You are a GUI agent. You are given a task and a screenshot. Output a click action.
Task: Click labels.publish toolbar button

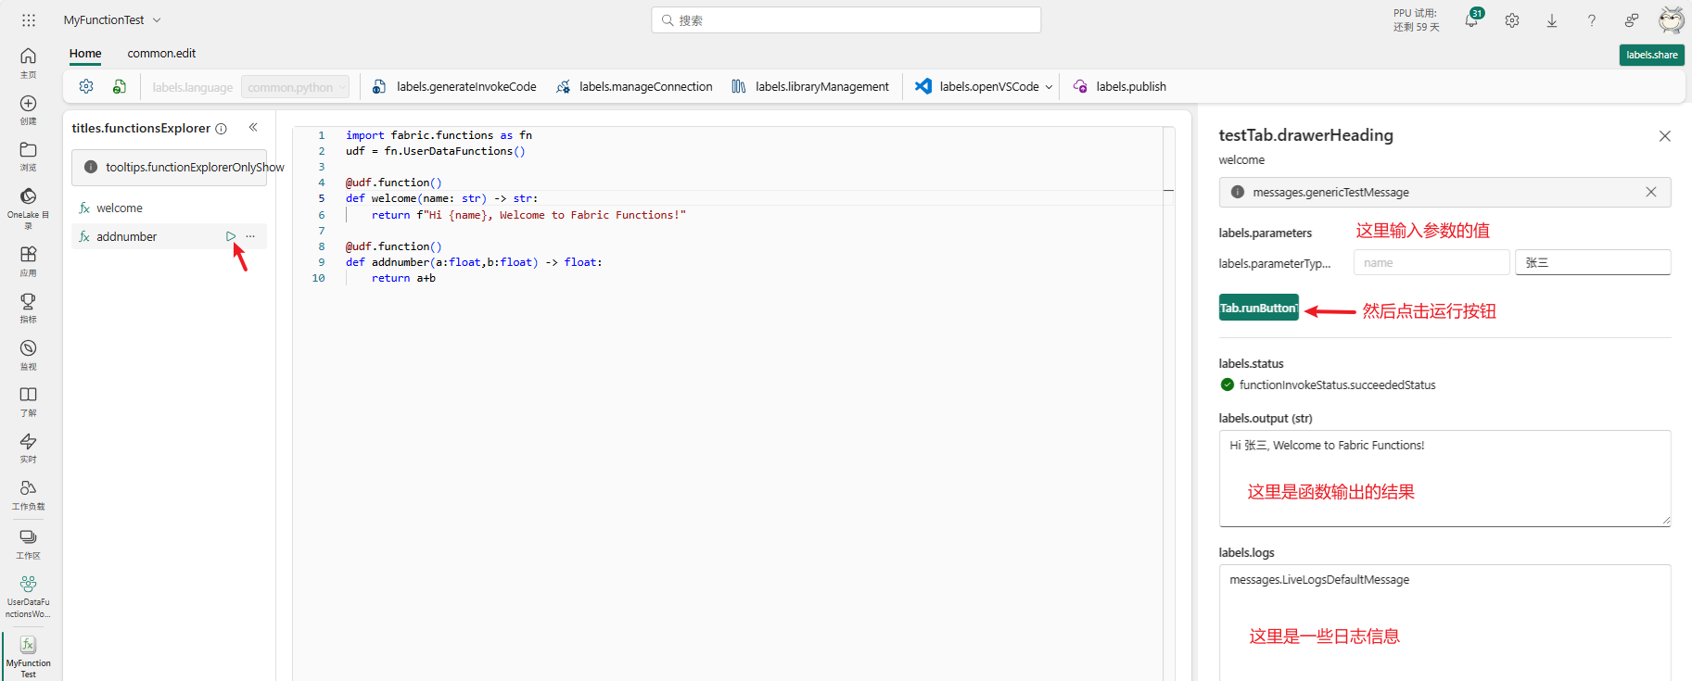click(1120, 86)
